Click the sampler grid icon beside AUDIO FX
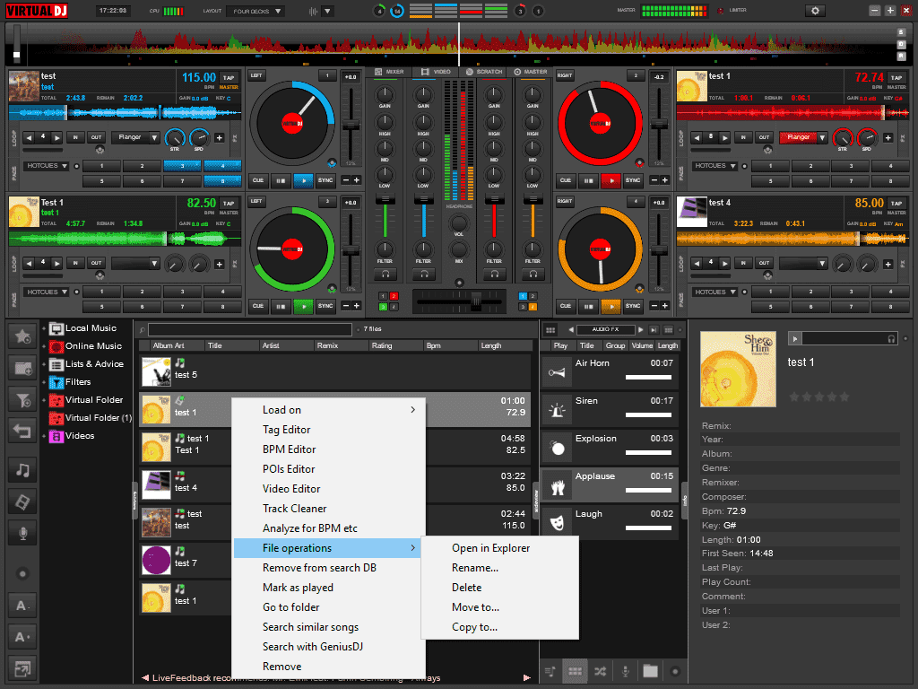Viewport: 918px width, 689px height. 550,330
